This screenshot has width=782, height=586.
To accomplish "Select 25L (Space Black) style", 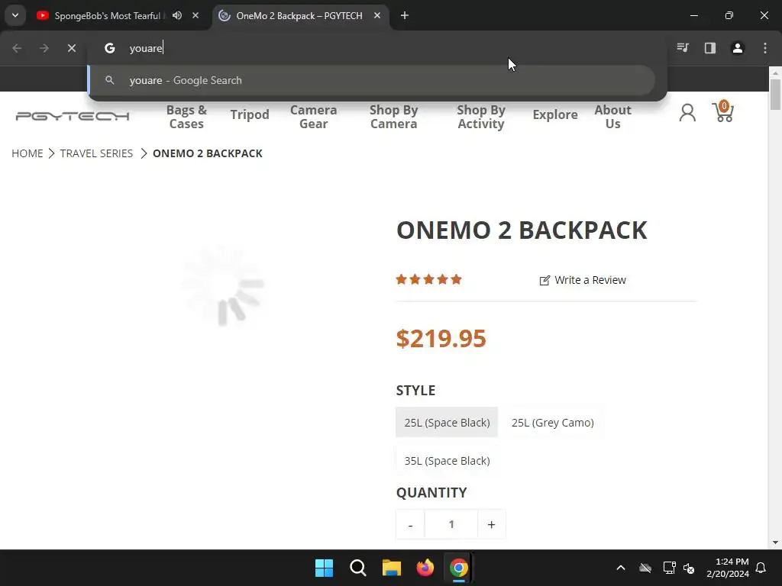I will 447,422.
